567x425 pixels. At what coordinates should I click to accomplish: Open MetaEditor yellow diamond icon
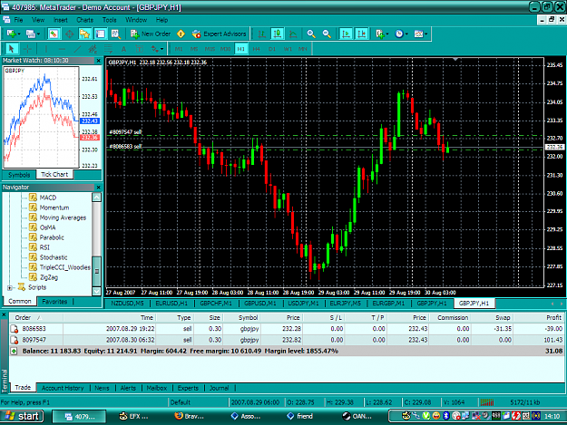coord(181,34)
